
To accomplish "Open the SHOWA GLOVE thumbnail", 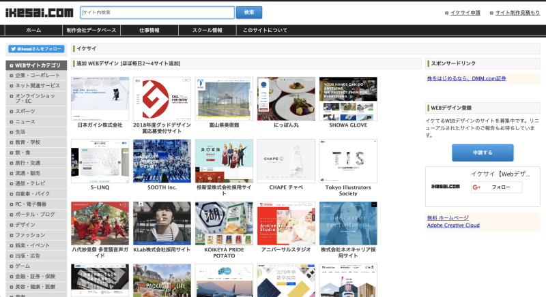I will pos(348,99).
